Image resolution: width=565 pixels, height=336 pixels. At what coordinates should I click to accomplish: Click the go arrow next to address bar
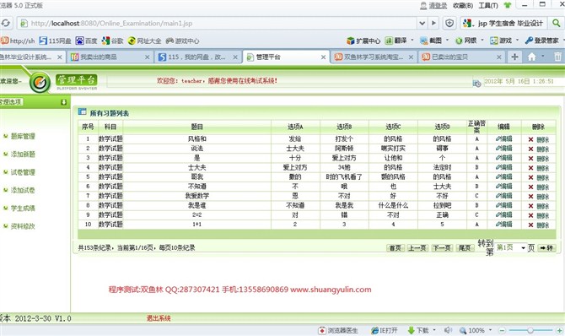pos(433,24)
